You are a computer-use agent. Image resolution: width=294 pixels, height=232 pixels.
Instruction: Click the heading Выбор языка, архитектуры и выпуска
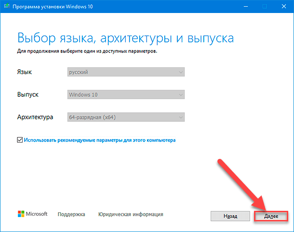125,39
